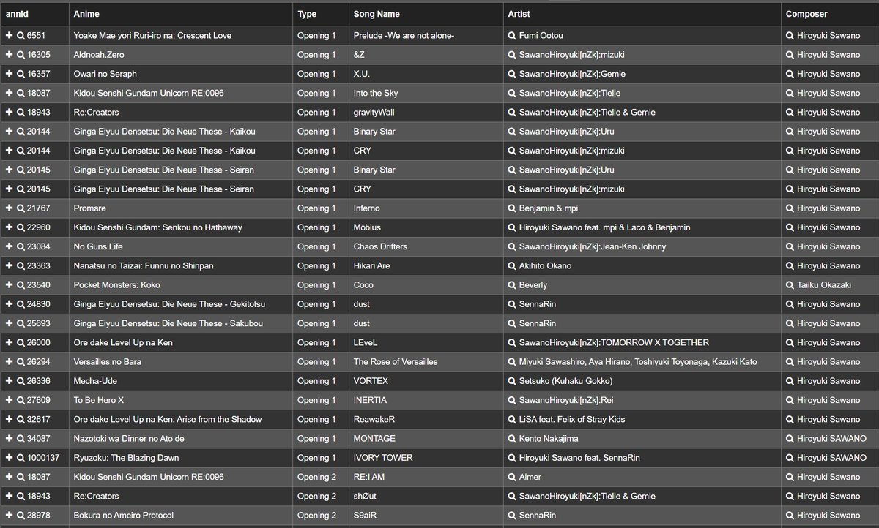Click the song title INERTIA
Screen dimensions: 879x528
[x=370, y=400]
